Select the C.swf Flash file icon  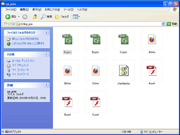pyautogui.click(x=95, y=102)
